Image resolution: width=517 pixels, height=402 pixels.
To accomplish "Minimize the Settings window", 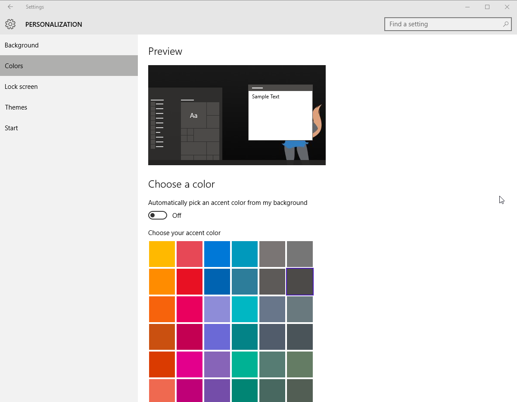I will coord(467,7).
